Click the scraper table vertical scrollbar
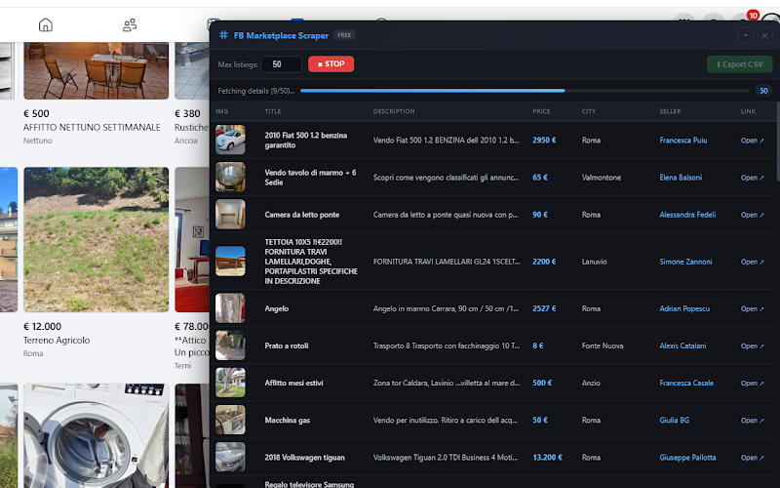Image resolution: width=780 pixels, height=488 pixels. pyautogui.click(x=777, y=142)
